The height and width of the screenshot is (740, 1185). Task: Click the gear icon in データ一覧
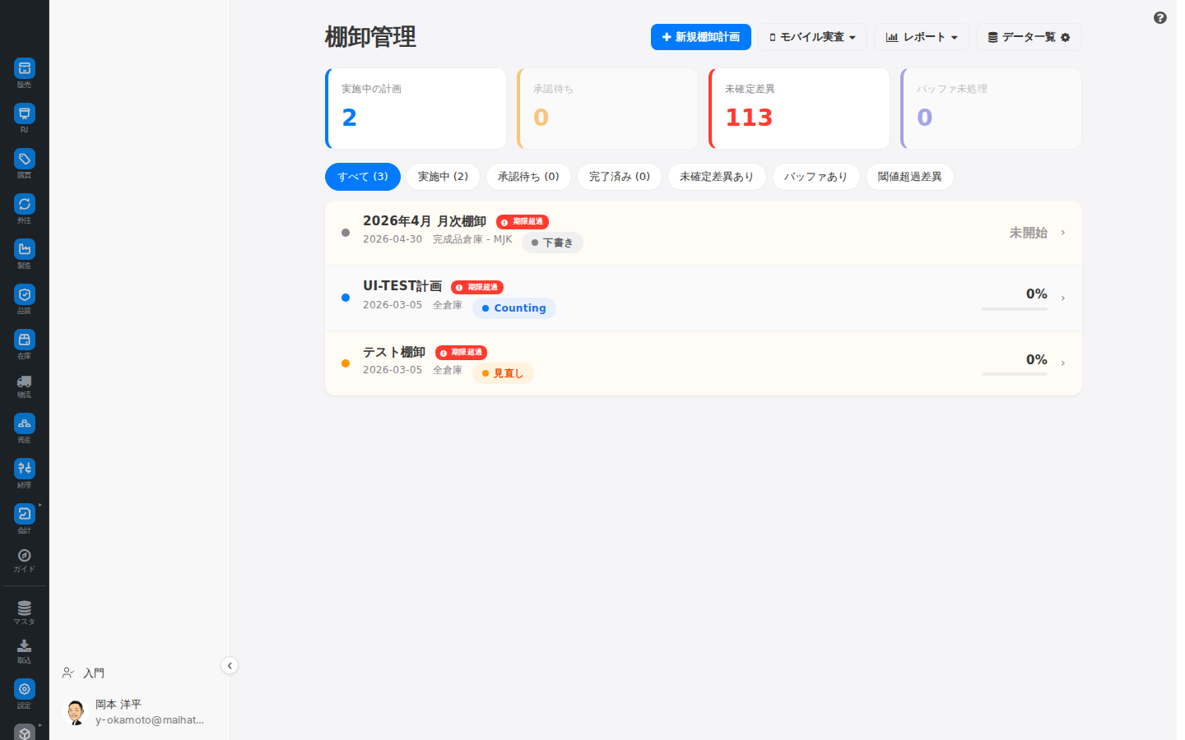[x=1066, y=38]
